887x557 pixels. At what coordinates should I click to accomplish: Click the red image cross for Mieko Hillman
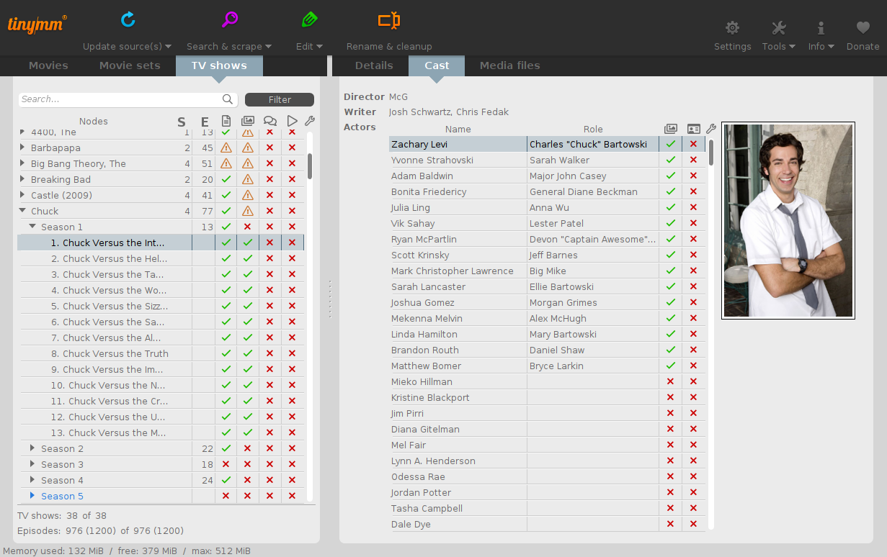pos(671,381)
